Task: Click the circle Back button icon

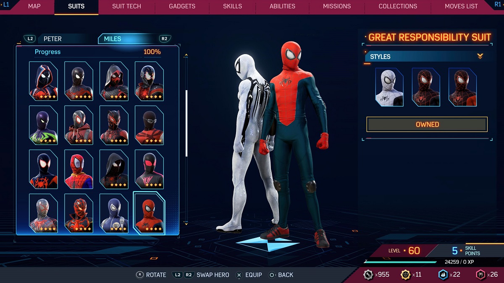Action: coord(272,275)
